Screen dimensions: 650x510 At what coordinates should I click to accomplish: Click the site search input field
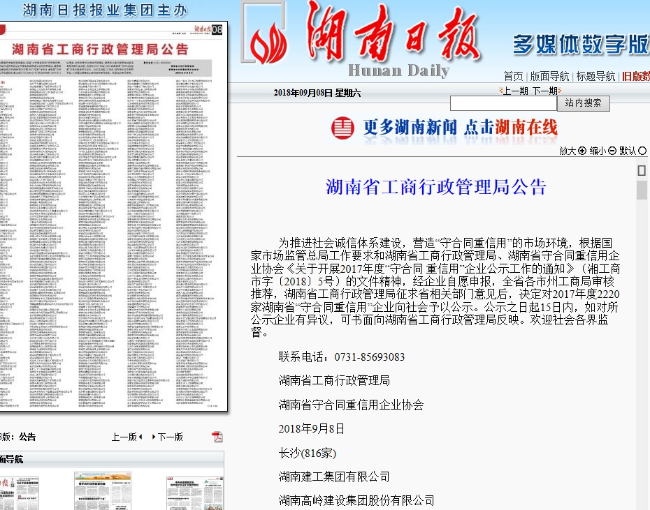coord(503,103)
